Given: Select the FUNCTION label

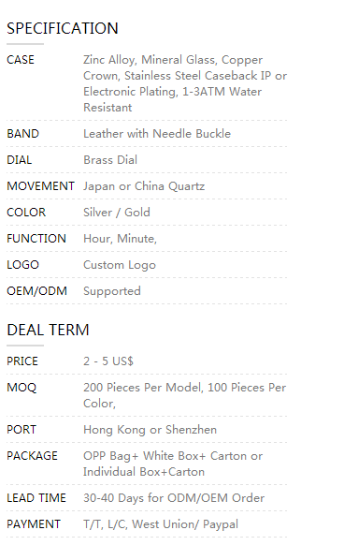Looking at the screenshot, I should coord(36,239).
